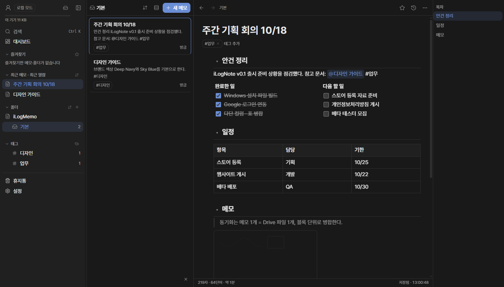This screenshot has height=287, width=504.
Task: Click the star icon in 즐겨찾기 header
Action: [x=77, y=54]
